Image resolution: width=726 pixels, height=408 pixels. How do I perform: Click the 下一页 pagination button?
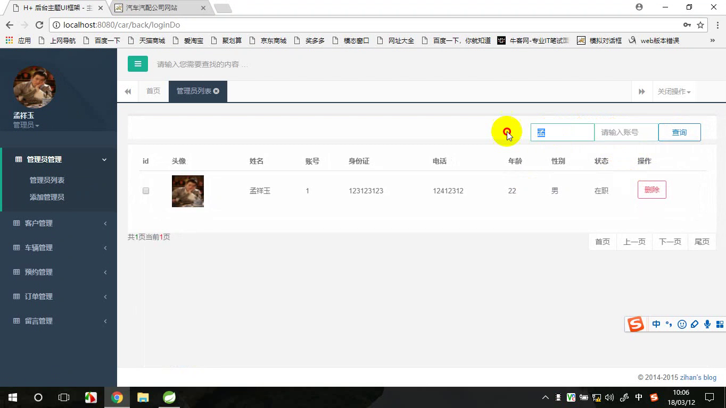coord(670,242)
